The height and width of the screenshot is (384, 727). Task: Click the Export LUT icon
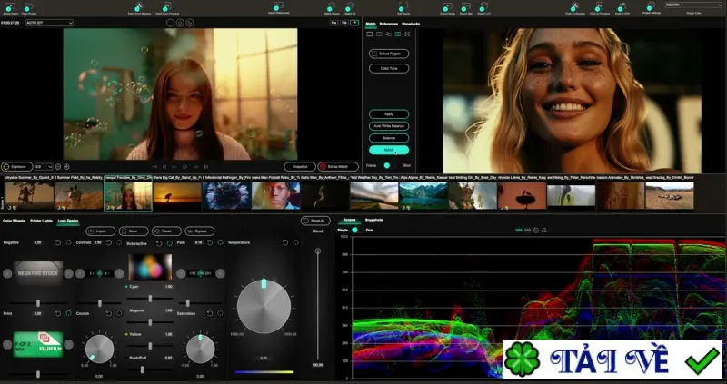[x=483, y=6]
